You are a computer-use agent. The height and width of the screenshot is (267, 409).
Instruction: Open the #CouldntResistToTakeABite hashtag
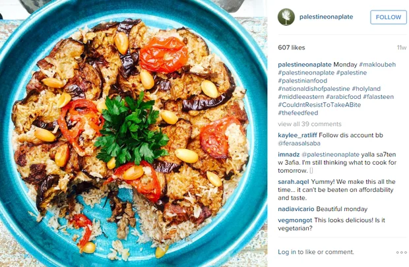(x=319, y=105)
